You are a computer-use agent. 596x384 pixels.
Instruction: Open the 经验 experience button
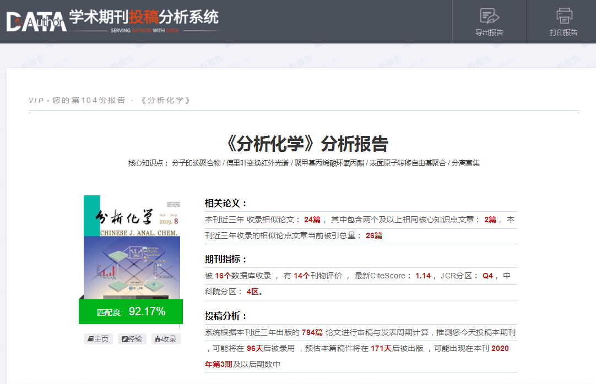pos(132,339)
